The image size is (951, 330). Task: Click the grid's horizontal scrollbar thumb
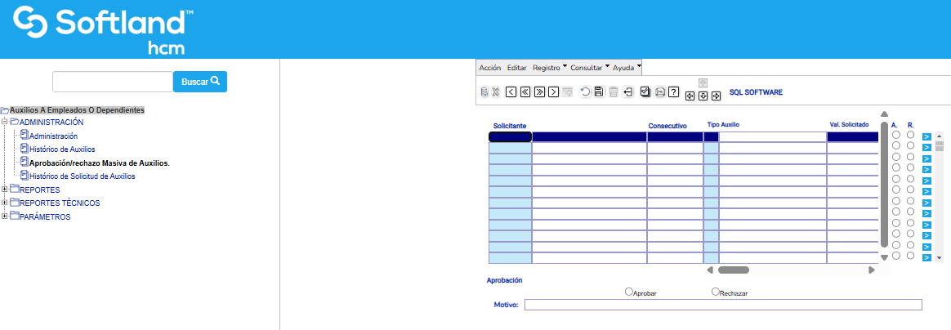(733, 270)
